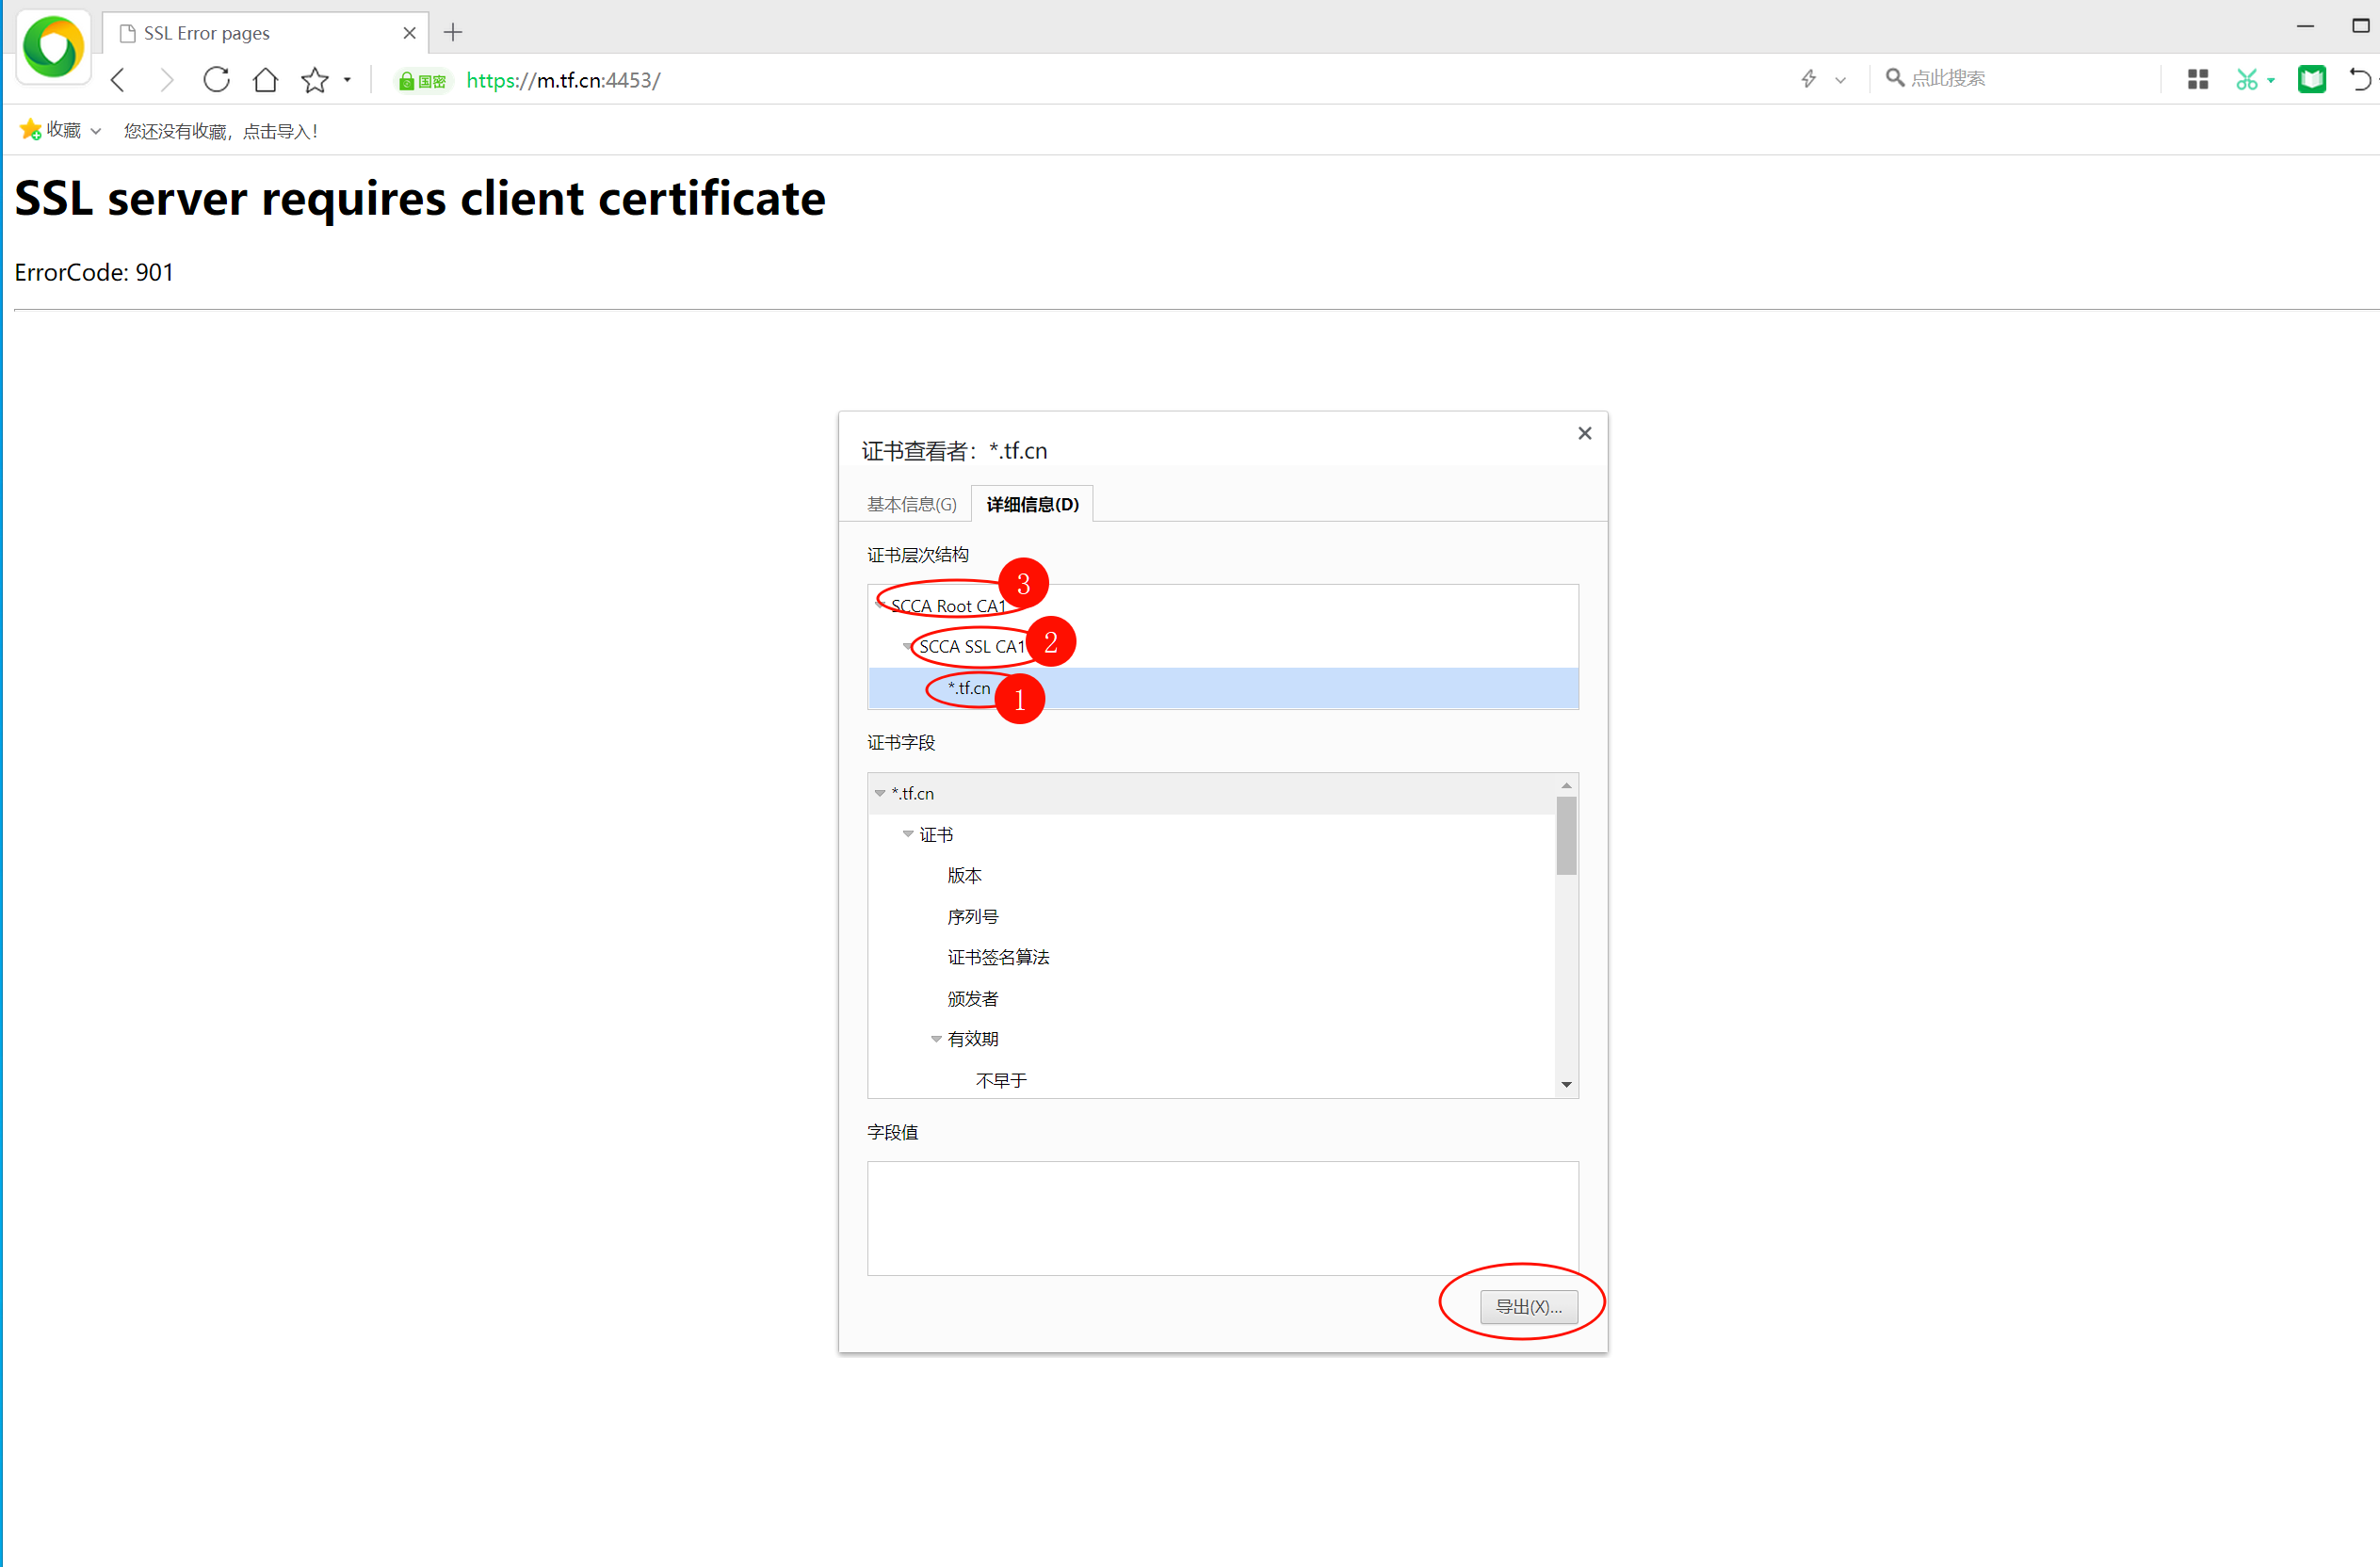2380x1567 pixels.
Task: Bookmark page with star icon
Action: 315,80
